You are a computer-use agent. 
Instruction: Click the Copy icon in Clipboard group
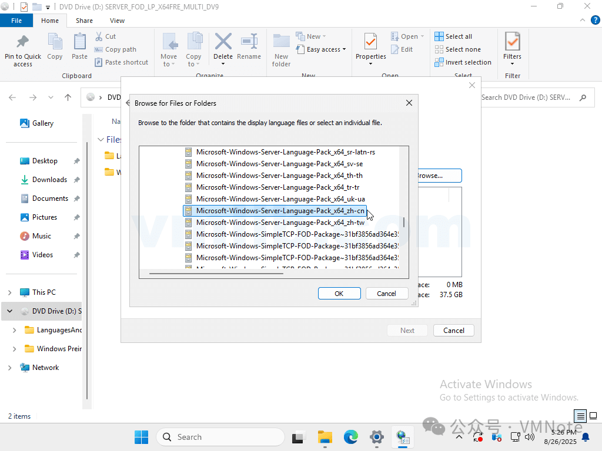point(55,42)
